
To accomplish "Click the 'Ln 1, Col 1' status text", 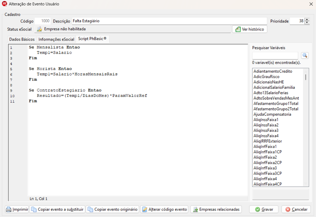I will click(x=38, y=199).
